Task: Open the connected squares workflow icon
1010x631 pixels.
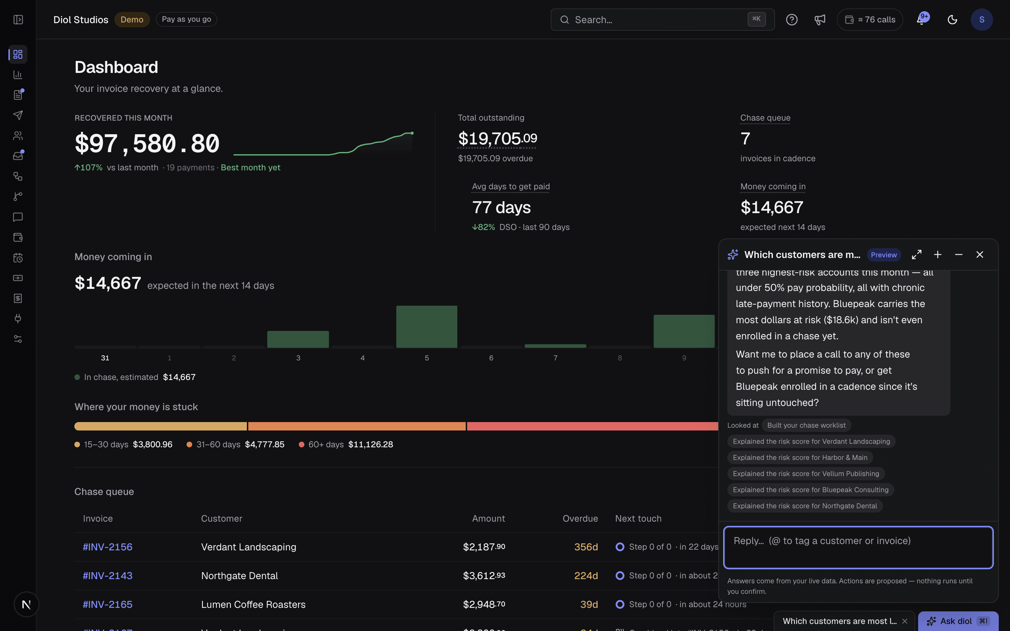Action: coord(18,176)
